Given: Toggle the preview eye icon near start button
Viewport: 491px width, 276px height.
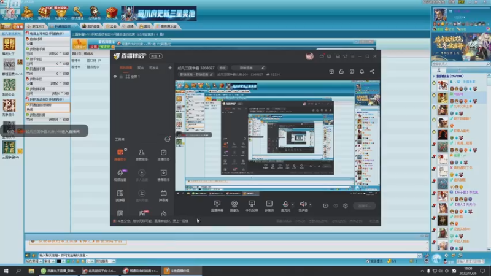Looking at the screenshot, I should point(336,205).
